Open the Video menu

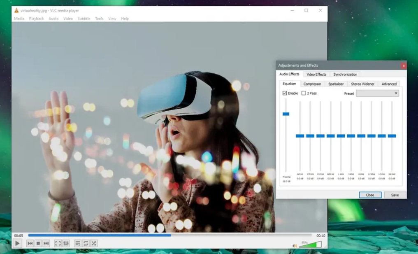pyautogui.click(x=68, y=19)
